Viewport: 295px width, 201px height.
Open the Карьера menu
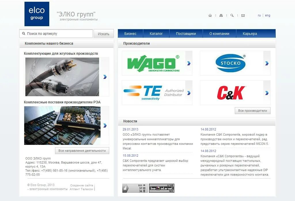(250, 33)
